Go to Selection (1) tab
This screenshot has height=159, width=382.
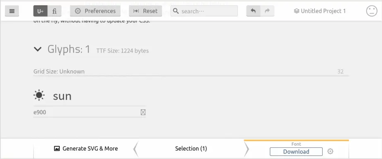pos(191,149)
